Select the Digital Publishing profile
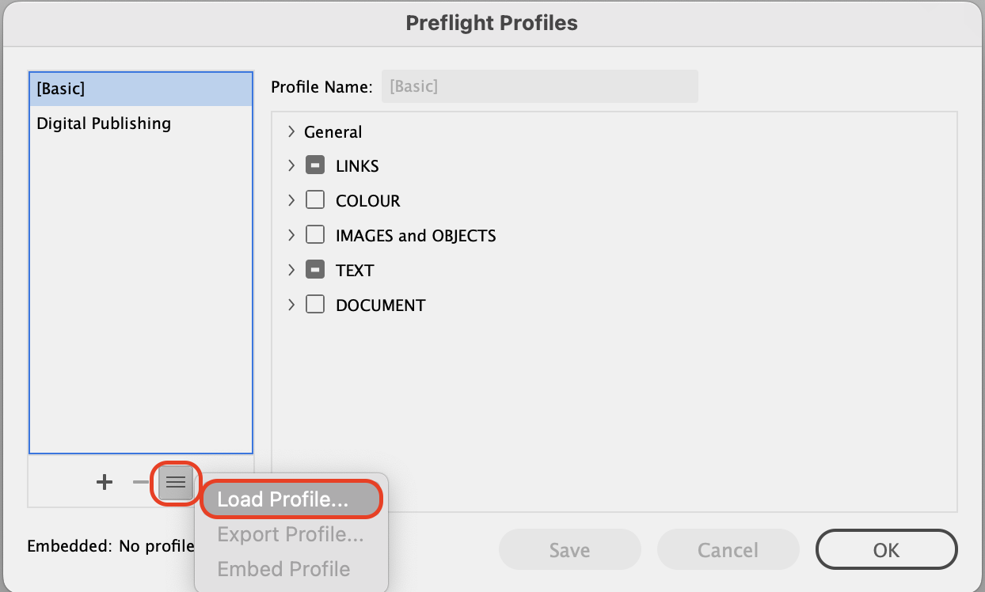 pos(104,123)
